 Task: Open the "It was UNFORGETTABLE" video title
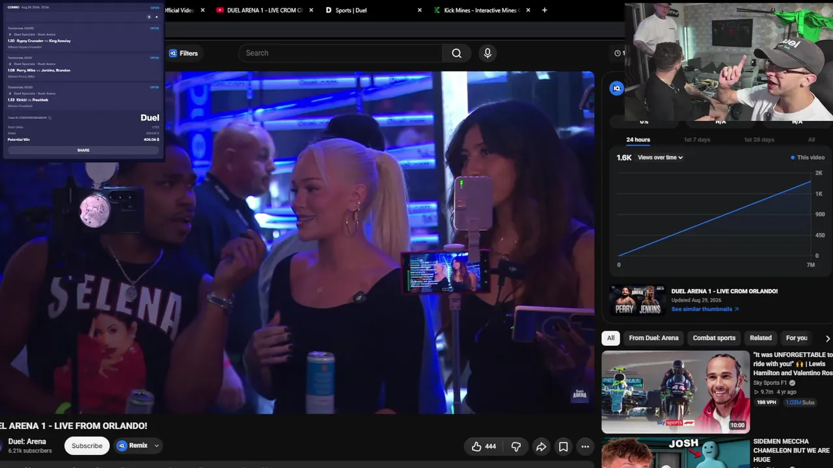tap(793, 364)
